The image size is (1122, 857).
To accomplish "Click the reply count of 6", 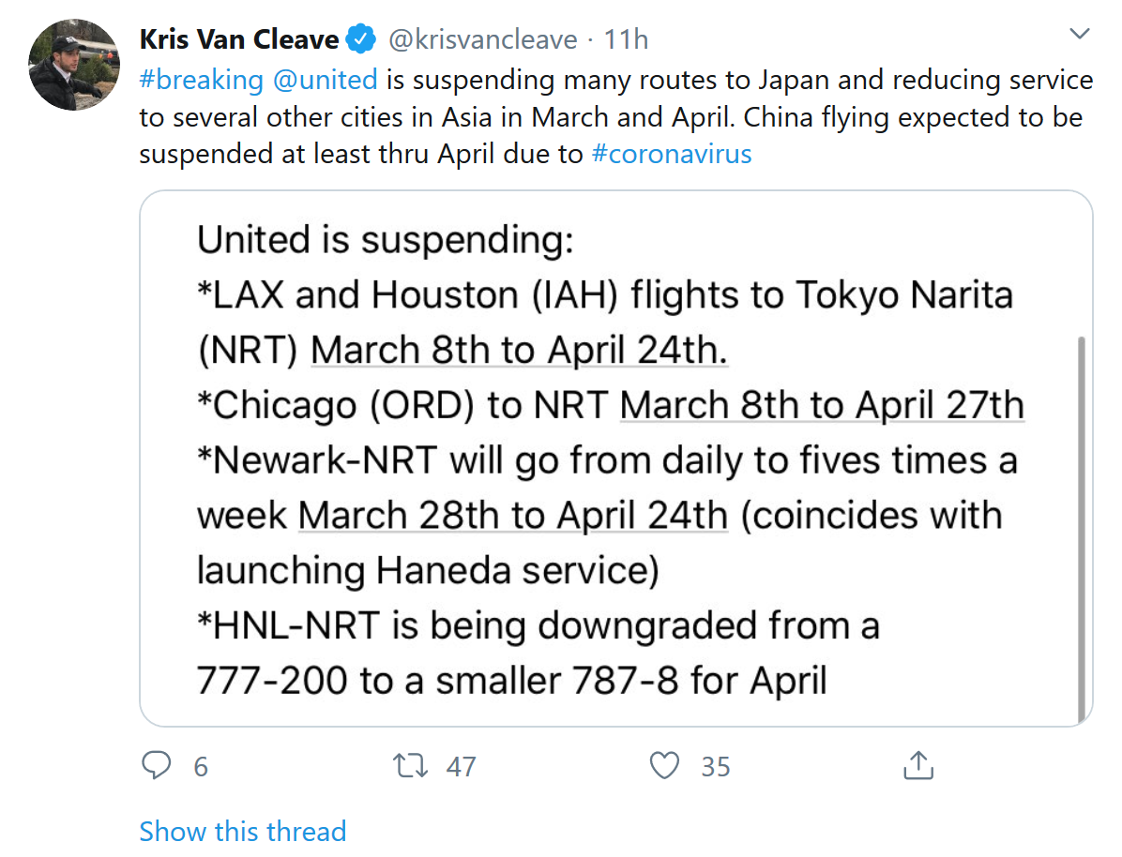I will 201,767.
